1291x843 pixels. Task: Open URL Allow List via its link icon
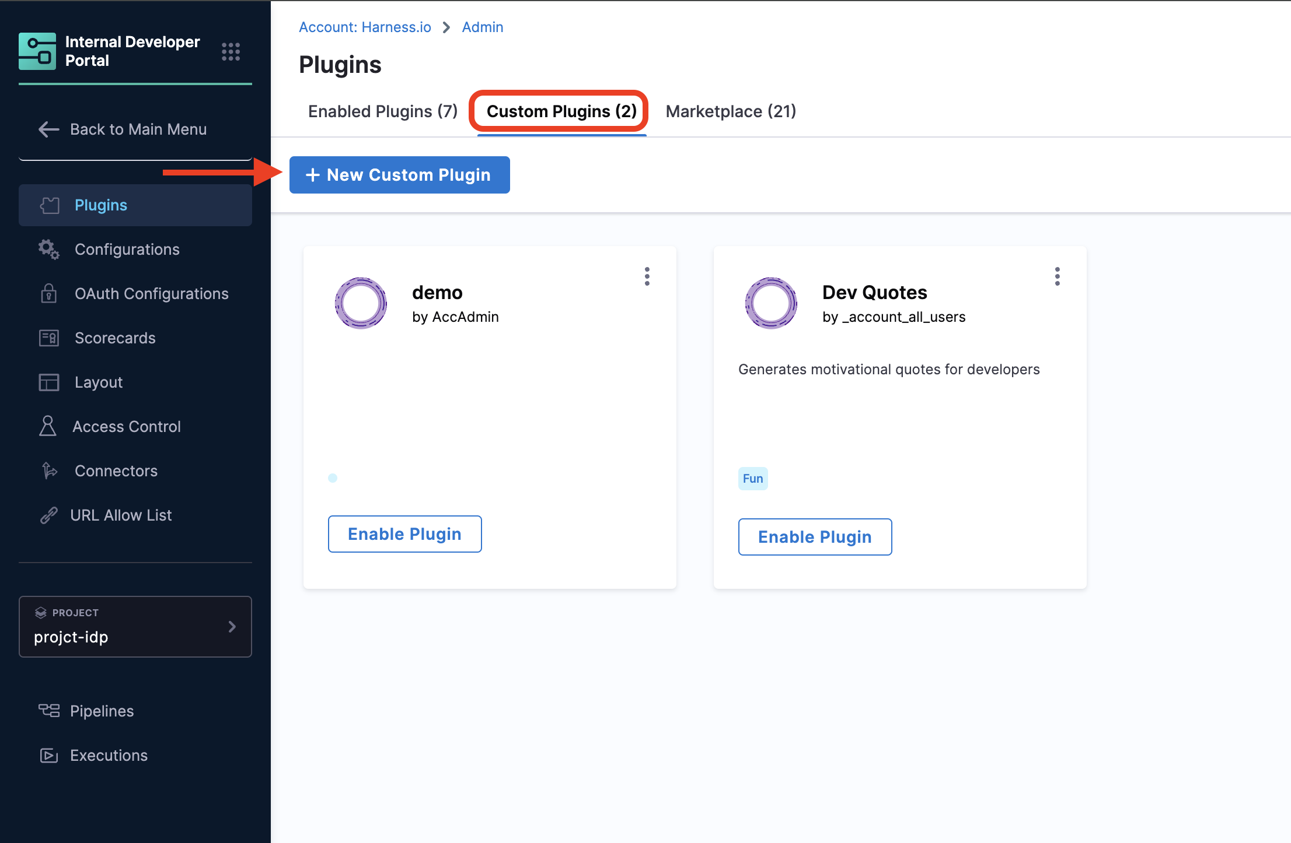(49, 515)
